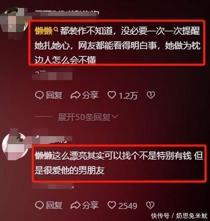
Task: Like the first comment with 1.2万 likes
Action: pos(112,95)
